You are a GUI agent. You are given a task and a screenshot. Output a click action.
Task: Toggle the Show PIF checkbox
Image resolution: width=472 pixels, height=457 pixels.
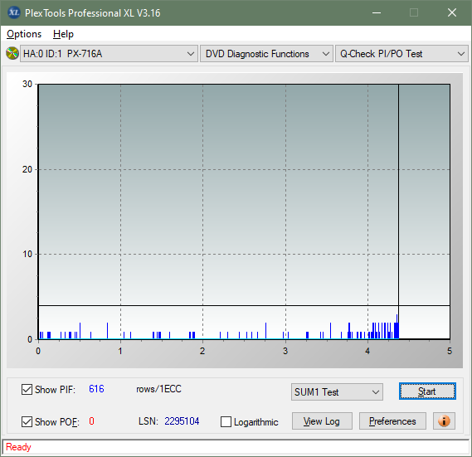pyautogui.click(x=27, y=389)
